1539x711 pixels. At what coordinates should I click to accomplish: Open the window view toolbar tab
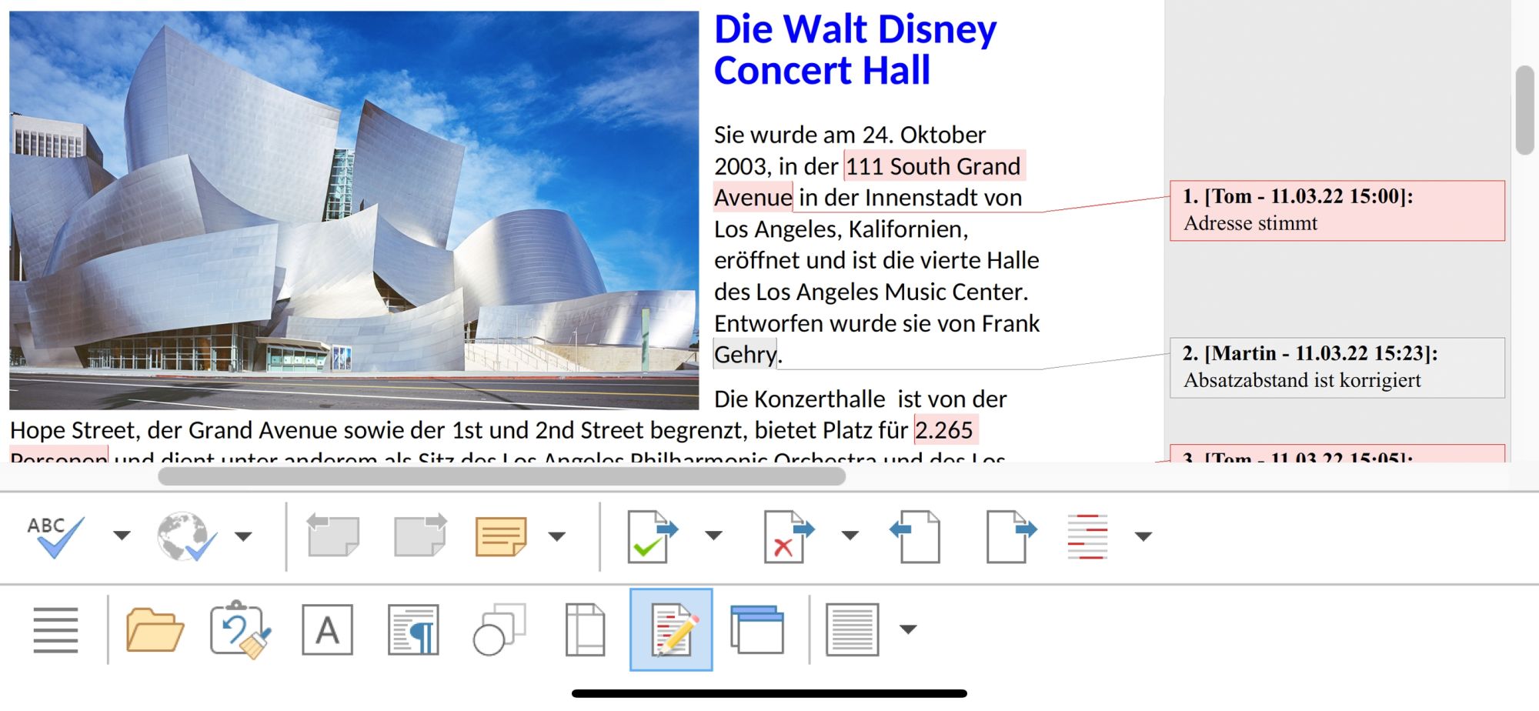[757, 629]
